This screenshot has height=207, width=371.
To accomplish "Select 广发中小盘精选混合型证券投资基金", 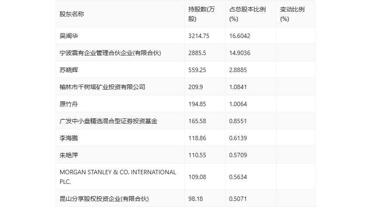I will point(108,121).
